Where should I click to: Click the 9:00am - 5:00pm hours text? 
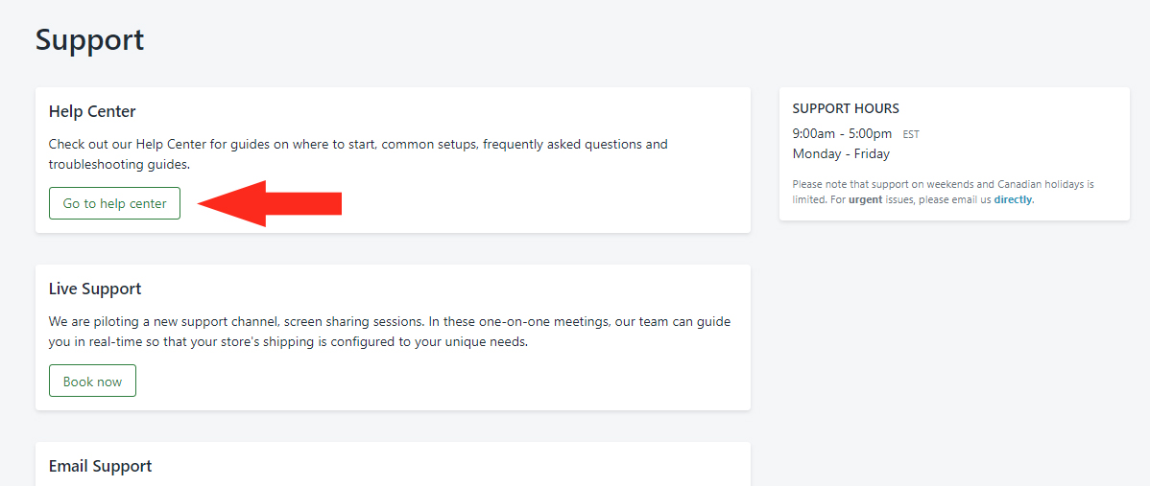coord(842,133)
